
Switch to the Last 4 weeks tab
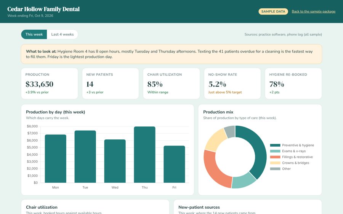63,34
